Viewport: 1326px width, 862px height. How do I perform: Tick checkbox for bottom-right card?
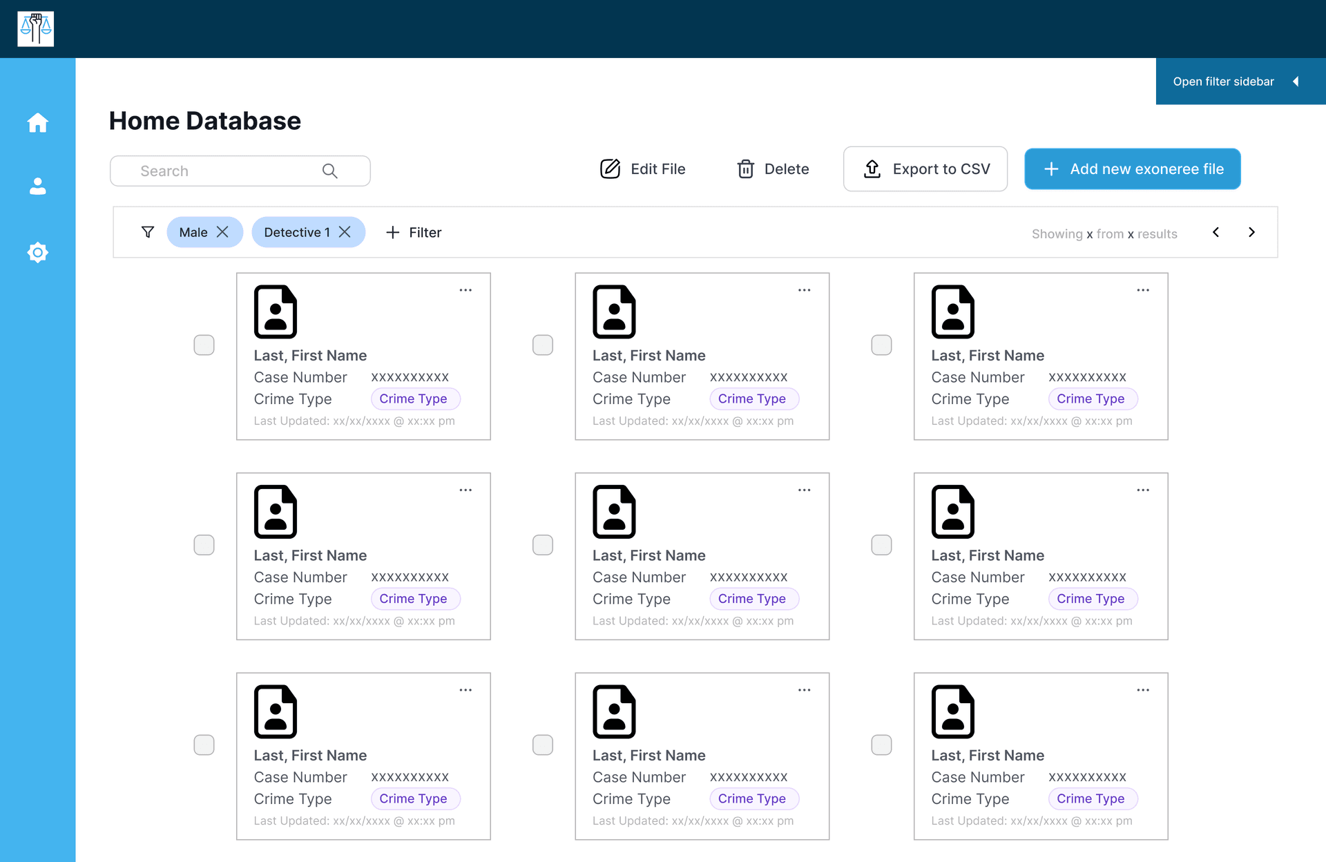[x=881, y=745]
